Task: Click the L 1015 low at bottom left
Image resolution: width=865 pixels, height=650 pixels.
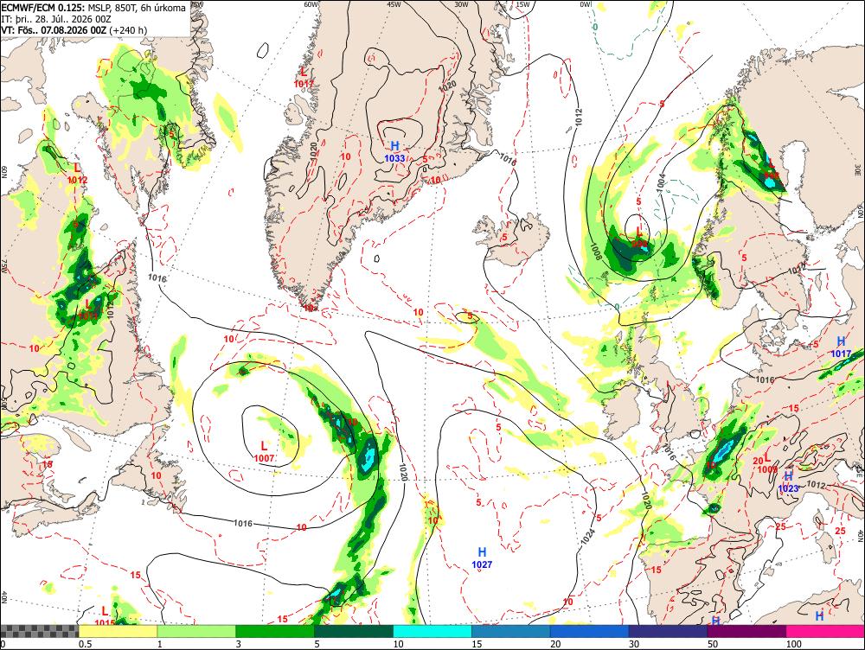Action: coord(105,616)
